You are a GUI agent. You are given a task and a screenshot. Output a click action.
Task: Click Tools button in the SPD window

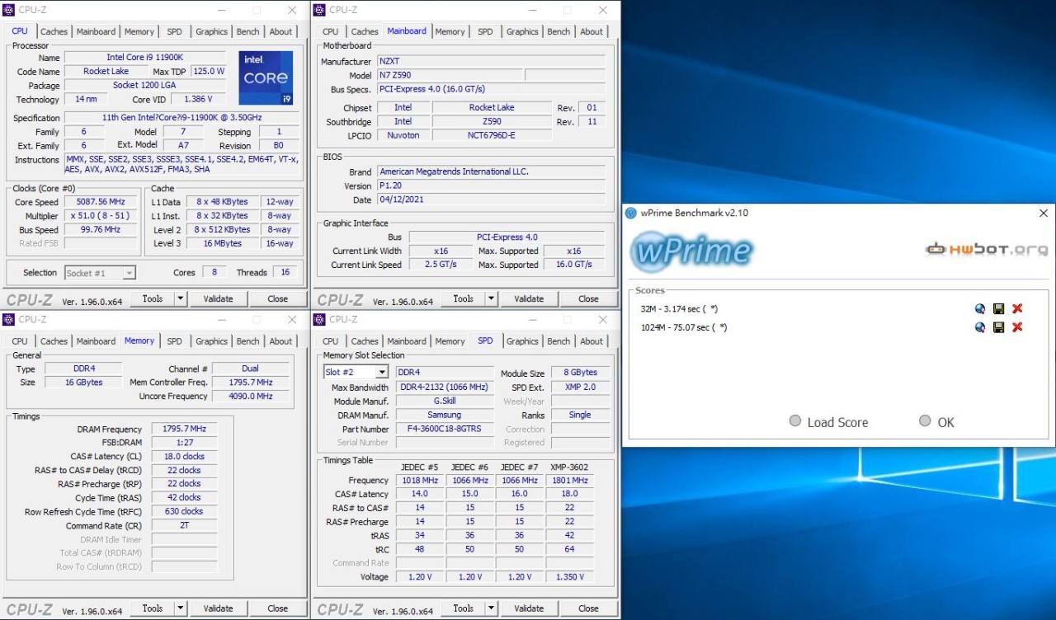(x=463, y=608)
